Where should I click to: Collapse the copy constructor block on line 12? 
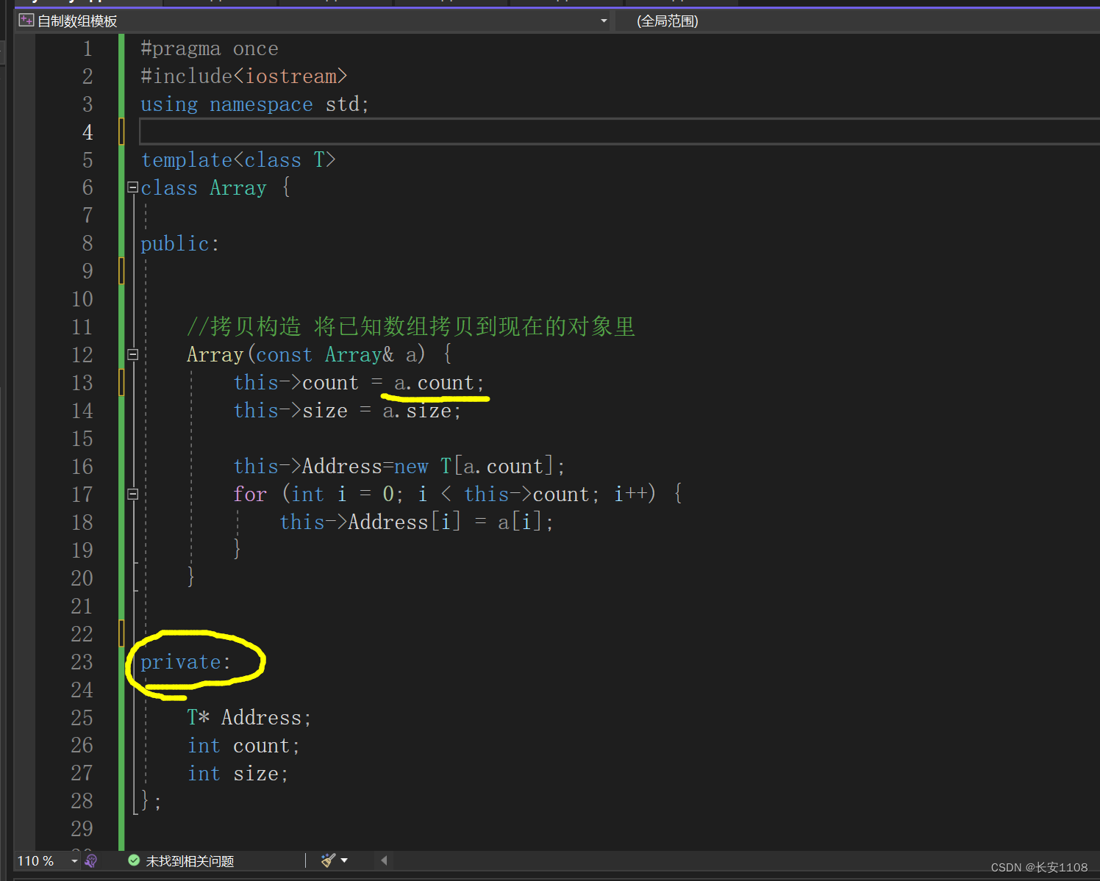click(x=133, y=355)
